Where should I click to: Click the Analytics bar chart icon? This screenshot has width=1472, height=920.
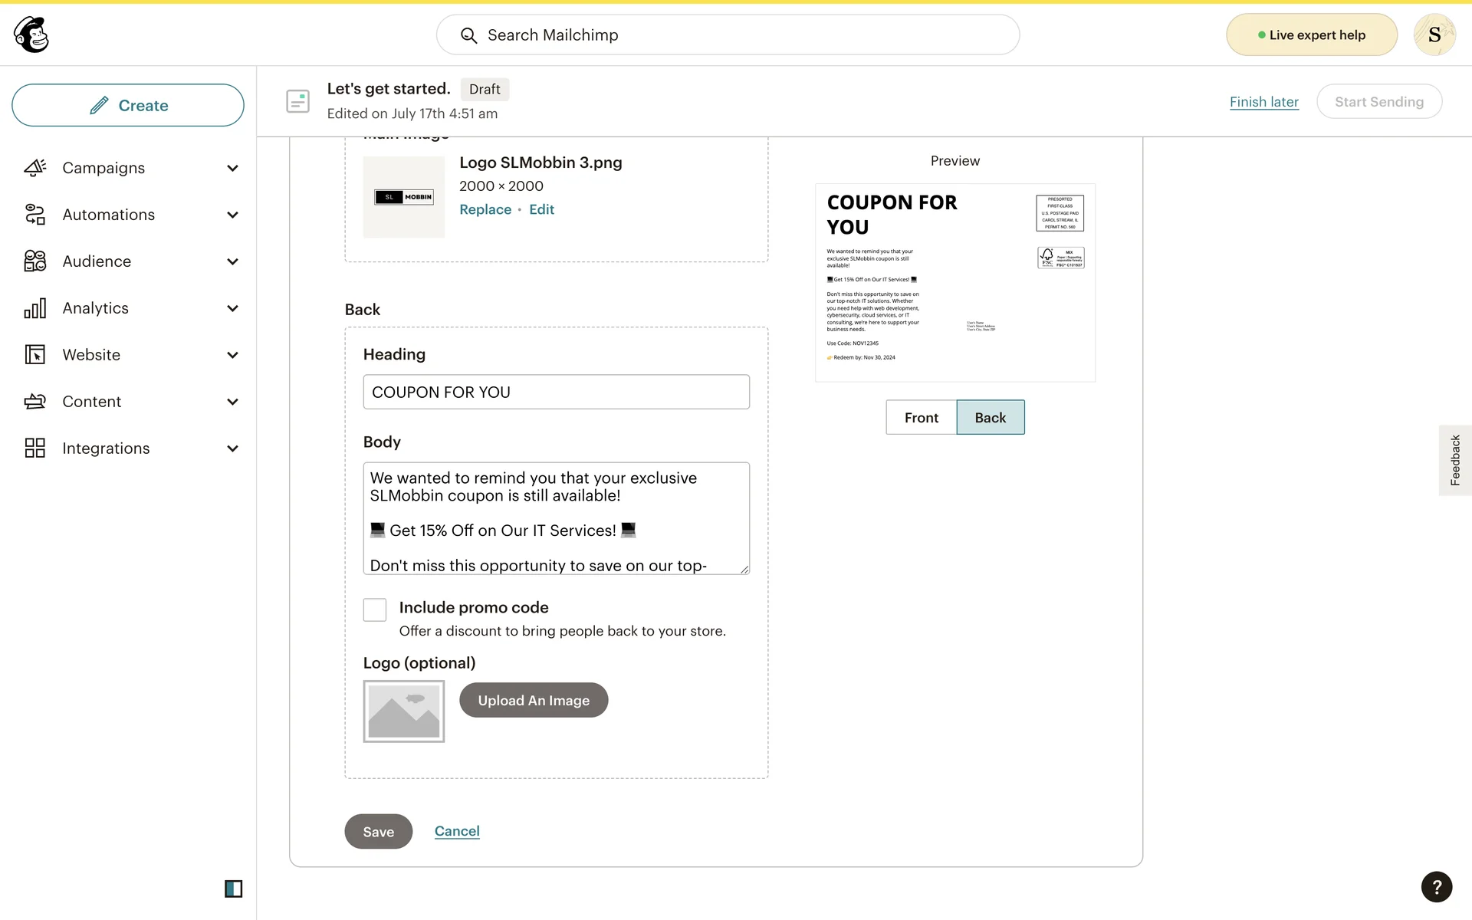(x=35, y=308)
